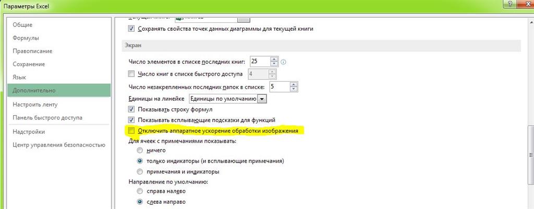Select справа налево direction

140,191
